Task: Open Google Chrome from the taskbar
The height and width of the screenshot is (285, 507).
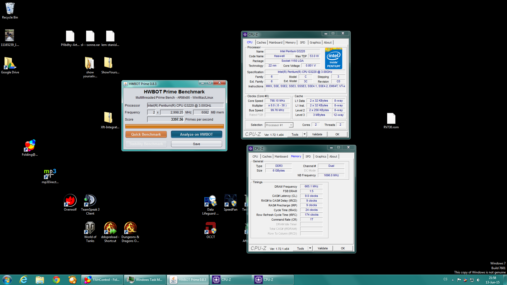Action: 56,280
